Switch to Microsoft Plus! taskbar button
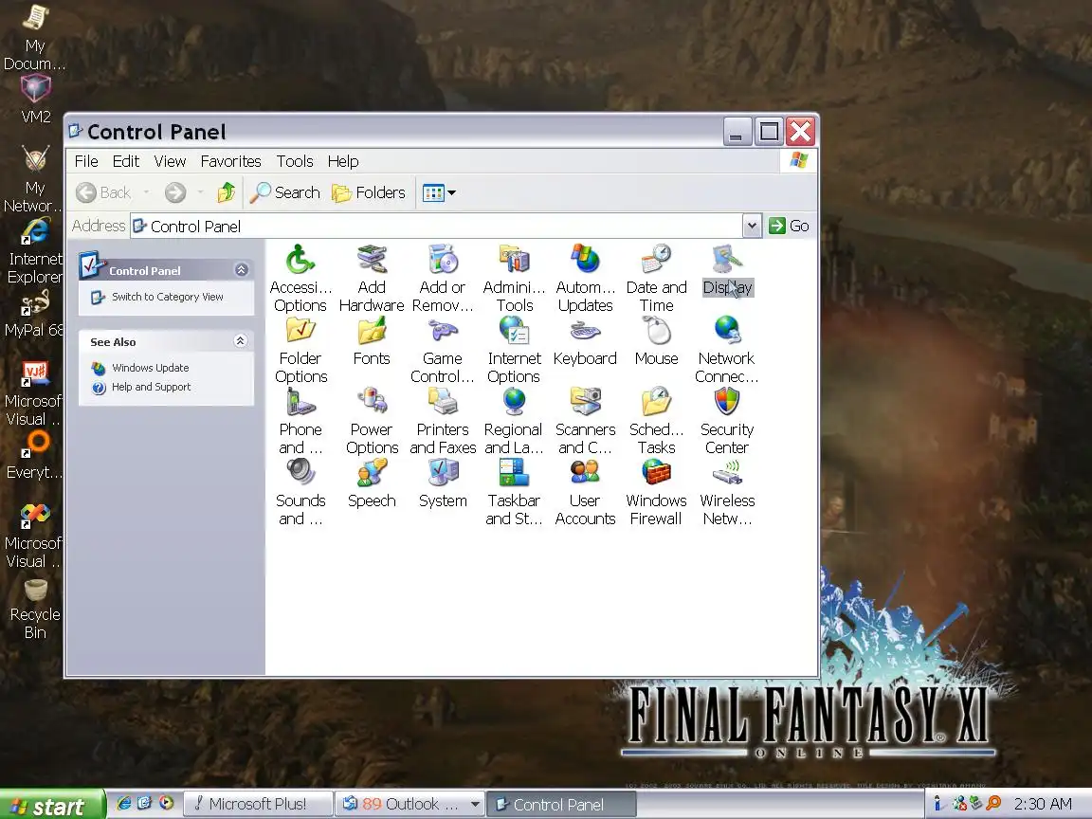1092x819 pixels. tap(258, 805)
